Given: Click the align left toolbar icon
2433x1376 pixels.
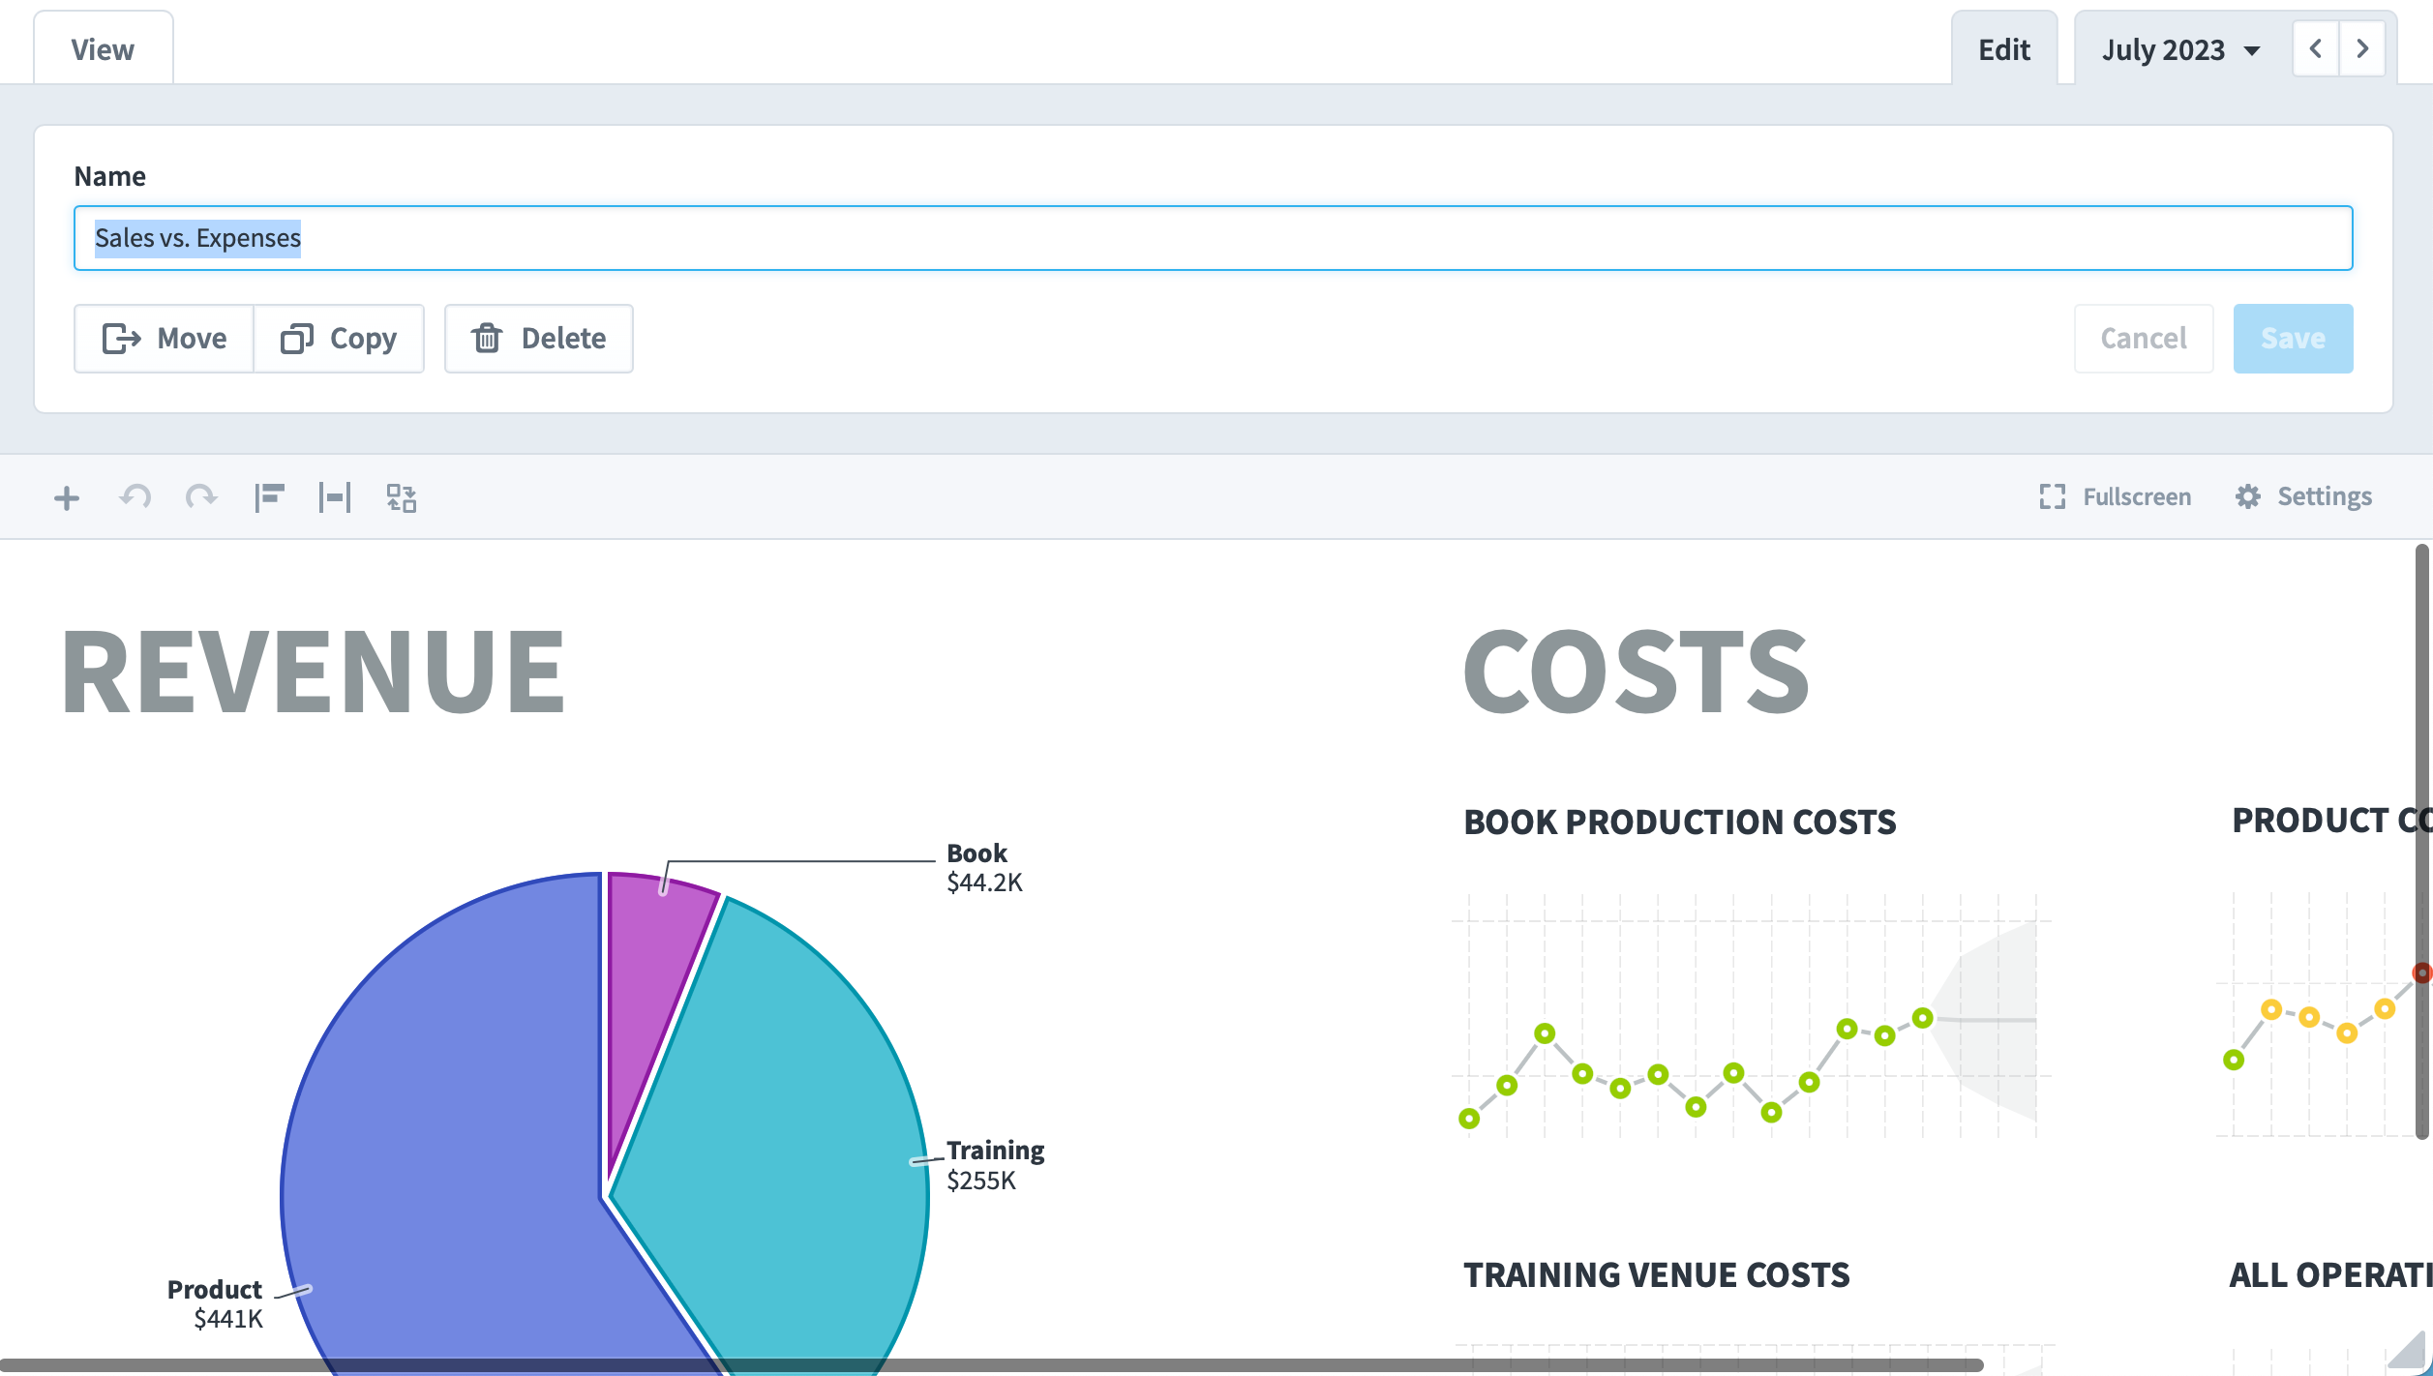Looking at the screenshot, I should (269, 497).
